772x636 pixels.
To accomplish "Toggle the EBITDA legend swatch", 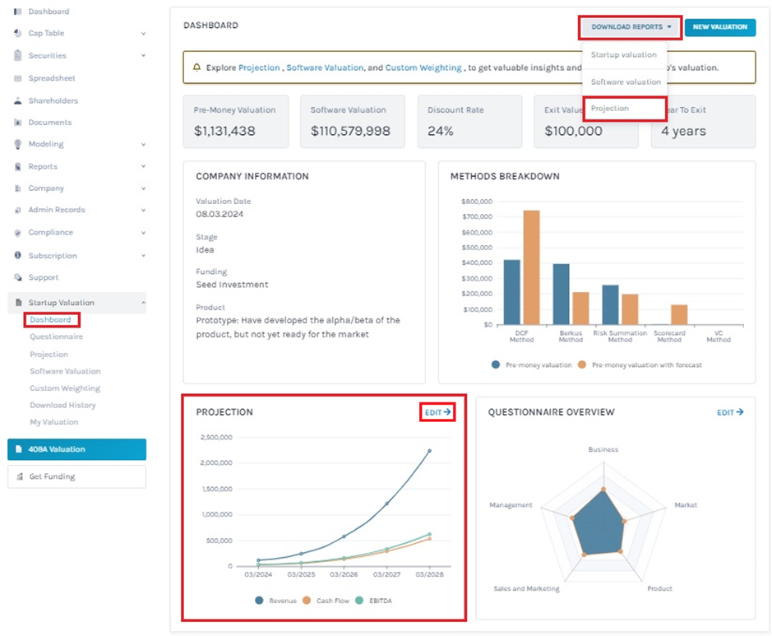I will [x=359, y=601].
